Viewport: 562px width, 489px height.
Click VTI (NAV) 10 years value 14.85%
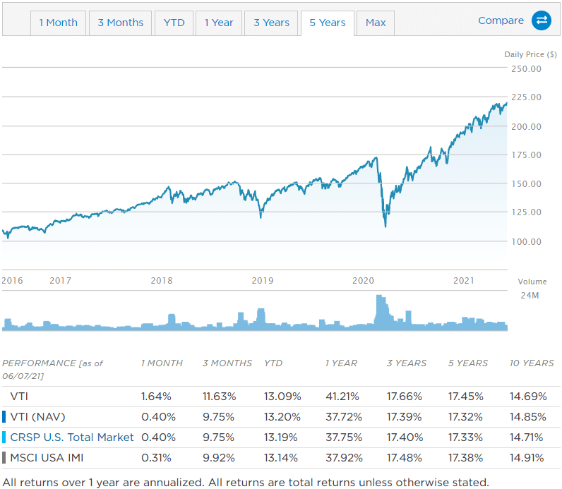(x=528, y=417)
